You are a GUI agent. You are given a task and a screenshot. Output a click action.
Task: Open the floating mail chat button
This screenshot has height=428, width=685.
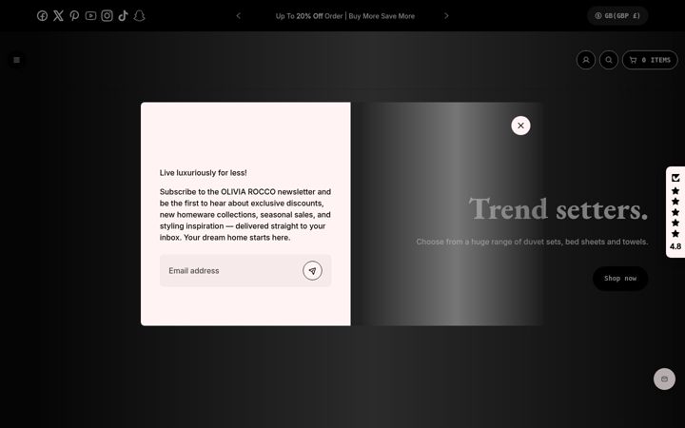[664, 379]
